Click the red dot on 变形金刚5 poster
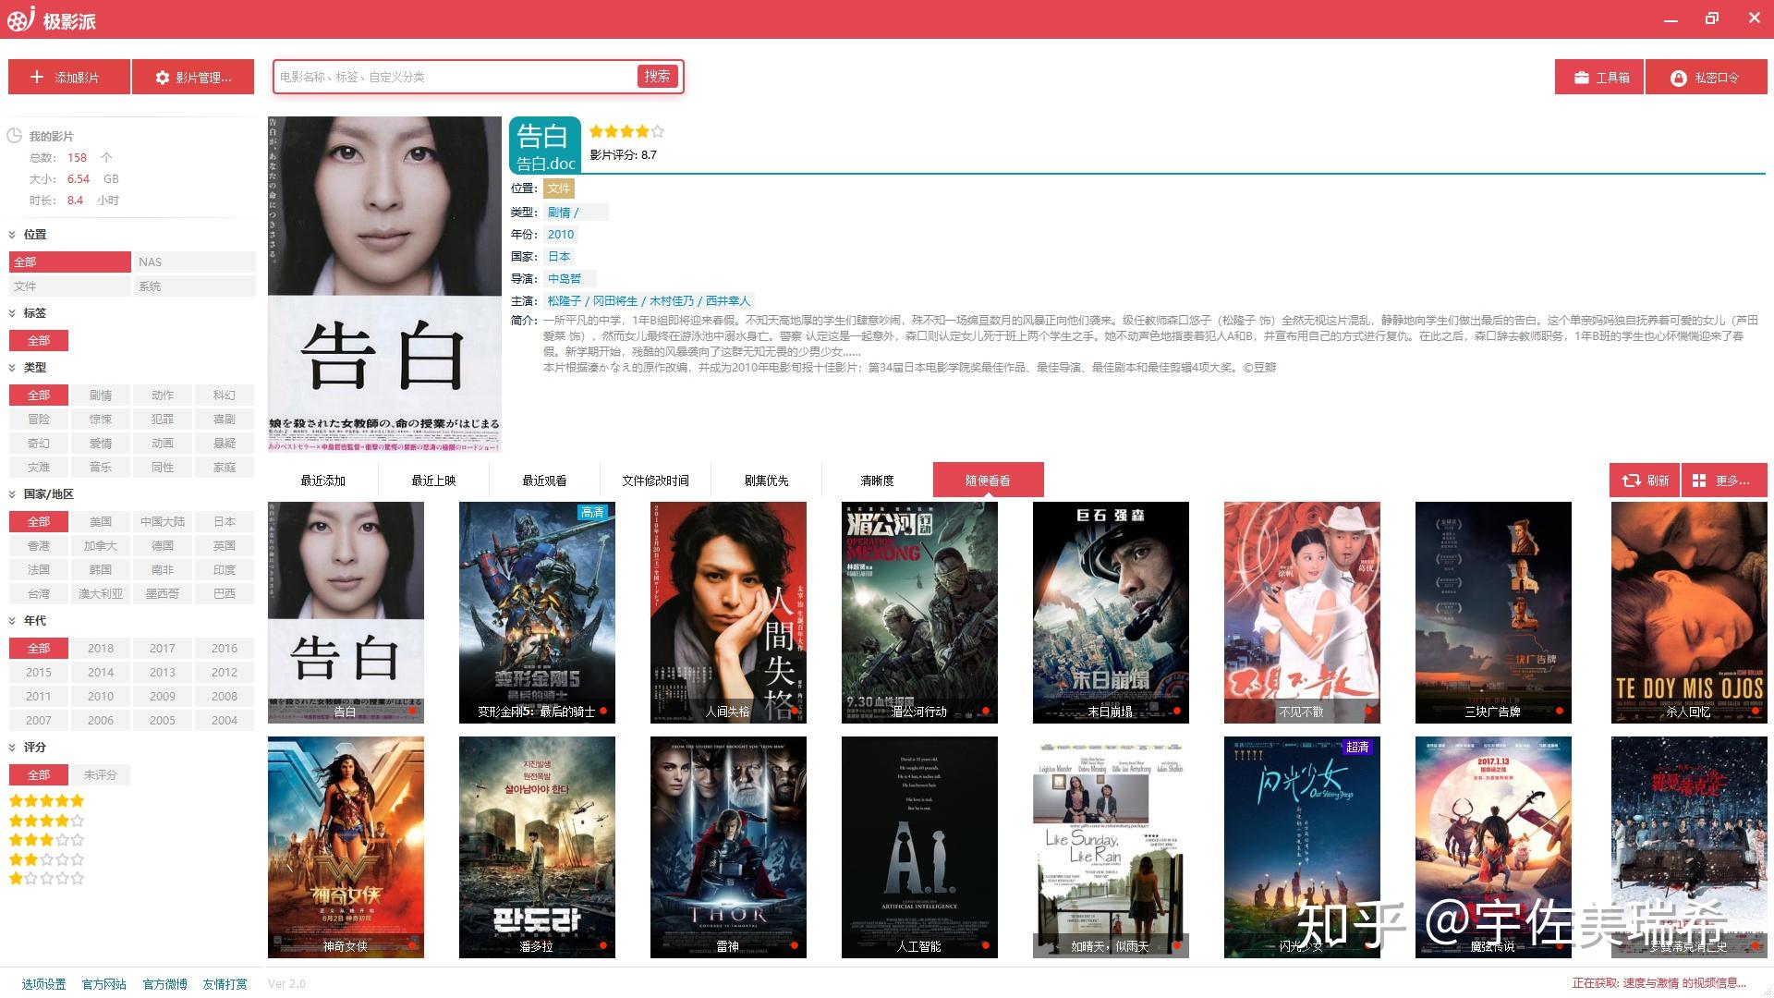The image size is (1774, 998). (603, 711)
